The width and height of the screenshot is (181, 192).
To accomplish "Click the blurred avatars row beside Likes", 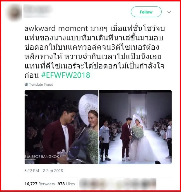I will click(118, 184).
